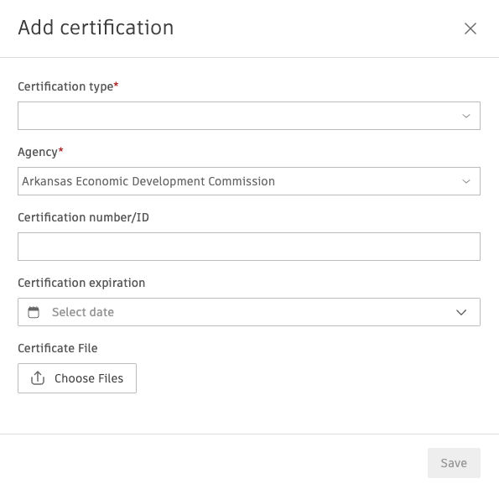Expand the Certification expiration date chevron

click(461, 312)
